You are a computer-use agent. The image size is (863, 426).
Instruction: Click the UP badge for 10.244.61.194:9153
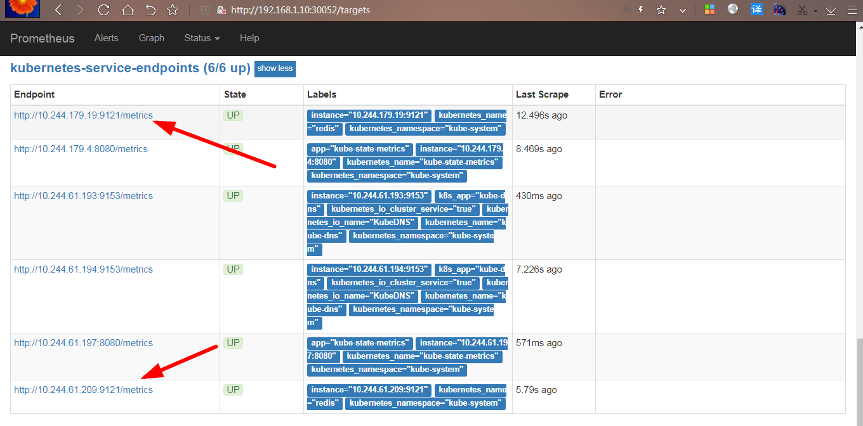coord(234,269)
